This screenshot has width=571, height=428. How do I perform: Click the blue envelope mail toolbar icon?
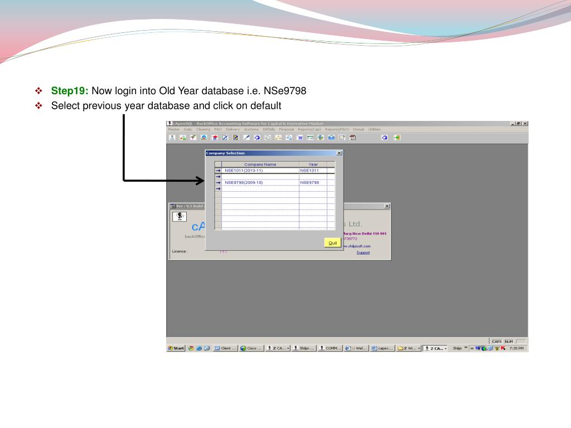click(x=331, y=138)
